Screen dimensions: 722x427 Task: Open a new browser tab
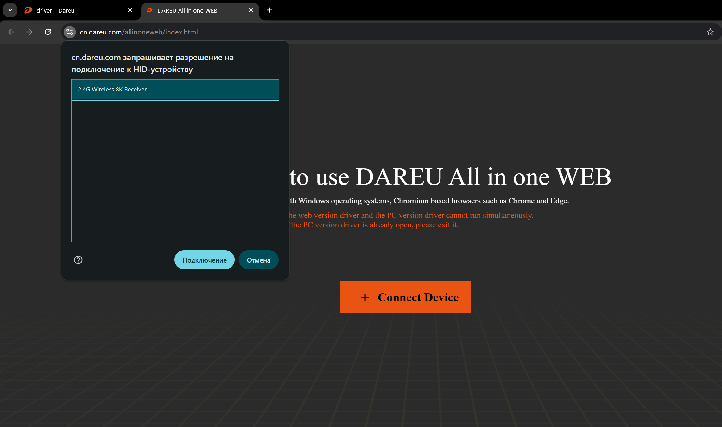tap(269, 10)
